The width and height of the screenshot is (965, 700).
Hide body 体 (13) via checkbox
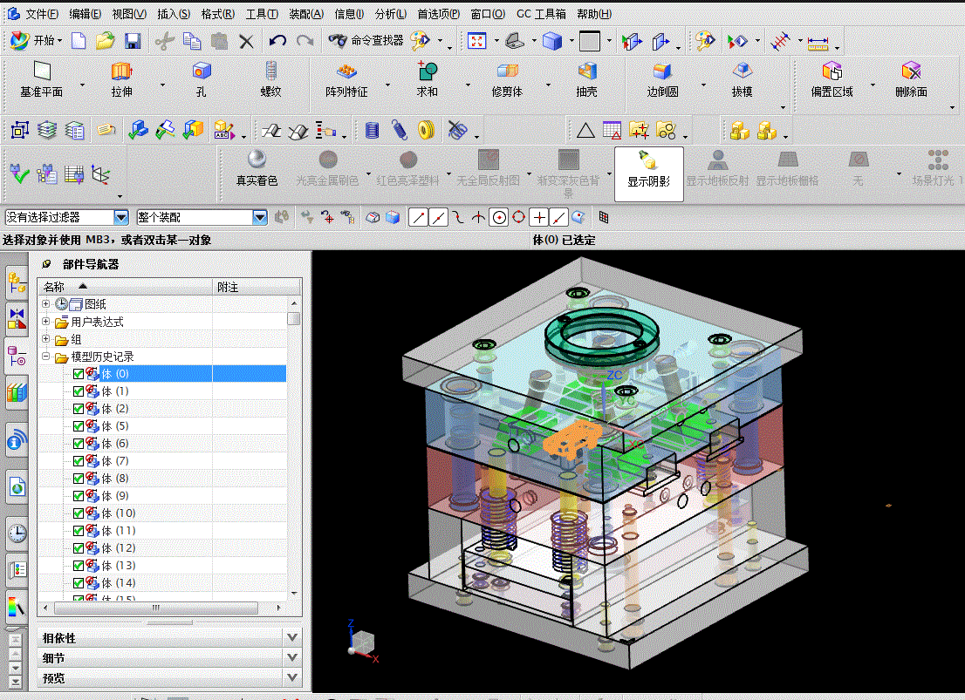click(x=79, y=566)
